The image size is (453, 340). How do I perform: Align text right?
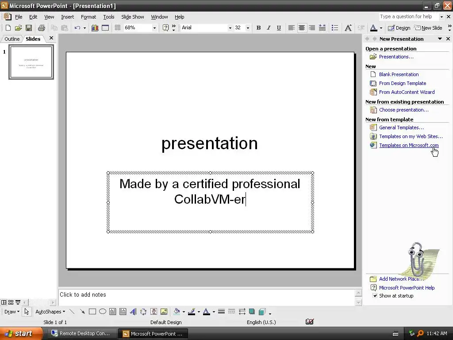click(x=312, y=28)
